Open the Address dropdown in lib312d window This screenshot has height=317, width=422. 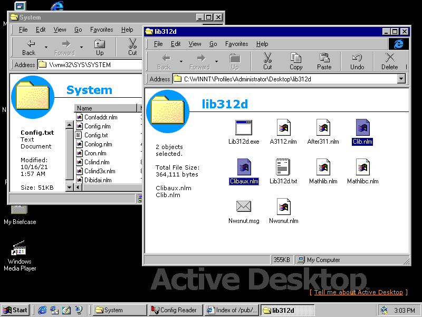tap(401, 79)
